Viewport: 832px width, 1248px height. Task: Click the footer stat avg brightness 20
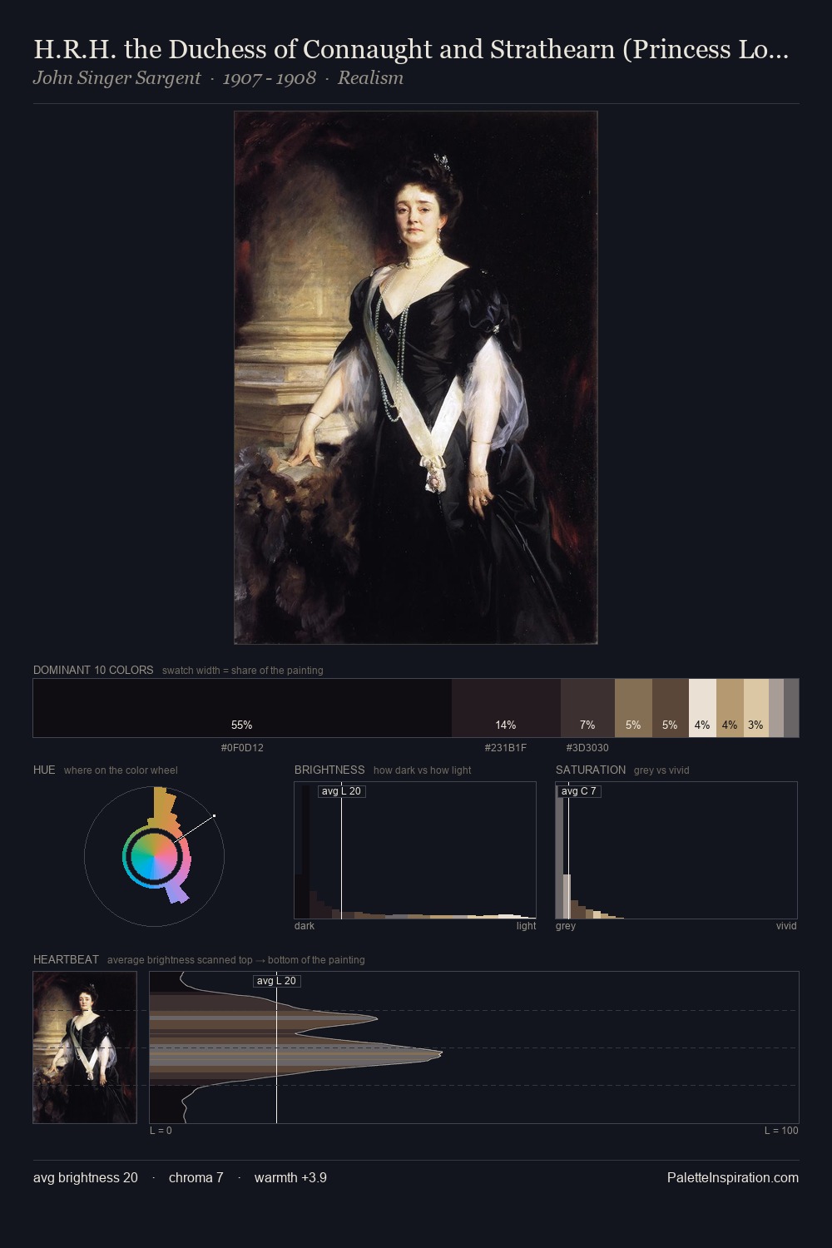pyautogui.click(x=86, y=1177)
